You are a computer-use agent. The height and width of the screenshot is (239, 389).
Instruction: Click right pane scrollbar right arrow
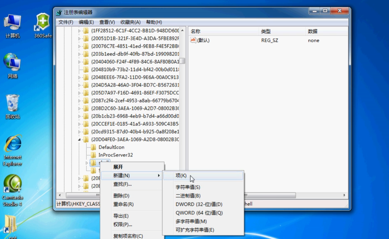pos(345,195)
